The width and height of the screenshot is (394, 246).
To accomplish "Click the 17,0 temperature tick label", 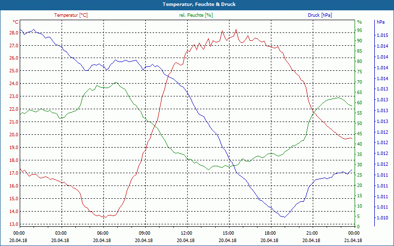I will (13, 173).
